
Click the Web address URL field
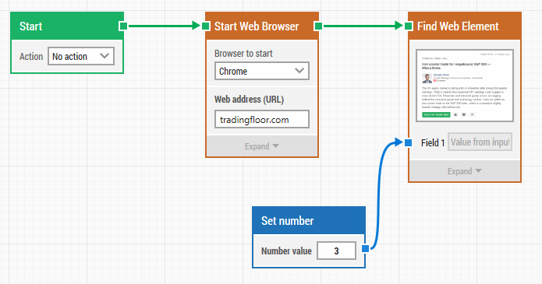tap(262, 119)
